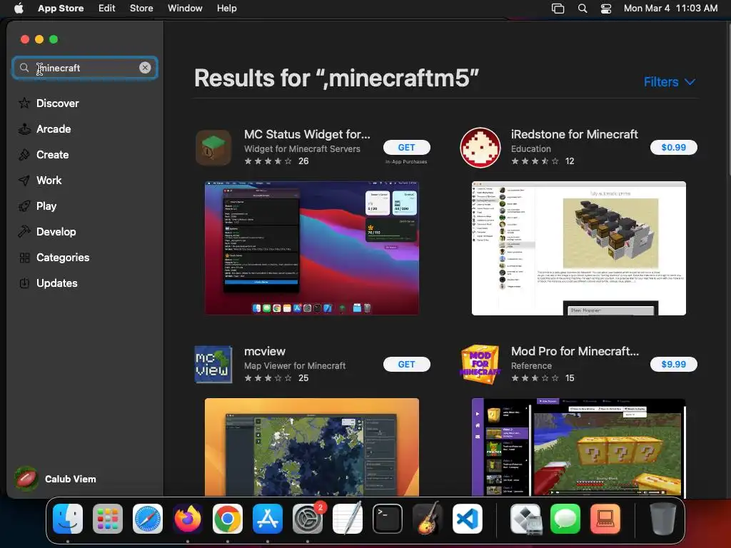Screen dimensions: 731x548
Task: Click the Categories grid icon
Action: (24, 257)
